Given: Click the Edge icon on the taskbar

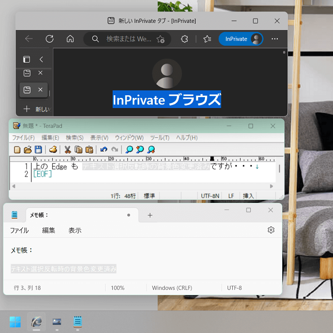Looking at the screenshot, I should [36, 322].
